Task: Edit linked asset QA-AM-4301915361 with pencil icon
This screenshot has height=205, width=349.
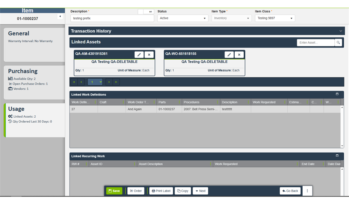Action: 139,55
